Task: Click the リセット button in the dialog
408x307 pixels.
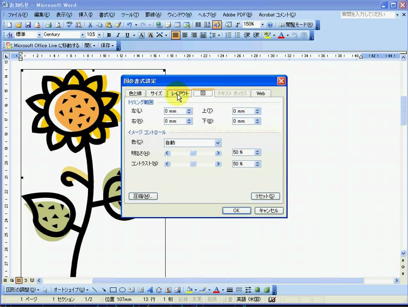Action: pyautogui.click(x=265, y=196)
